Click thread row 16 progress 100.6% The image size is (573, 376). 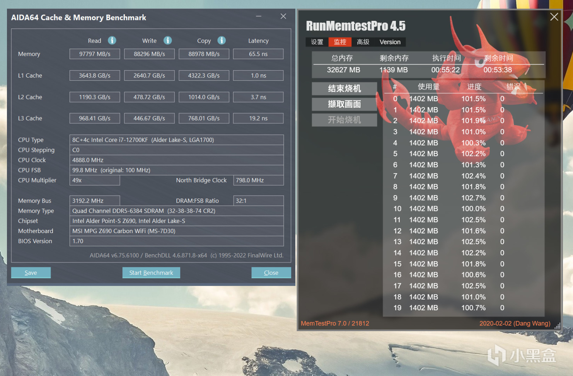[x=473, y=275]
